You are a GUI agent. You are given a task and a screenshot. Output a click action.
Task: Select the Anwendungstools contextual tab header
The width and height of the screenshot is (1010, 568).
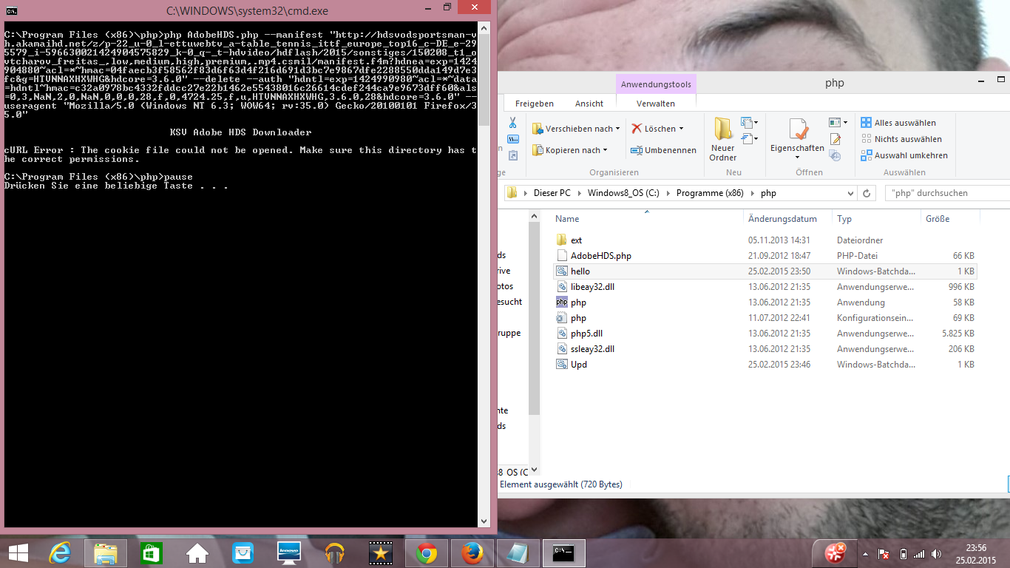656,84
